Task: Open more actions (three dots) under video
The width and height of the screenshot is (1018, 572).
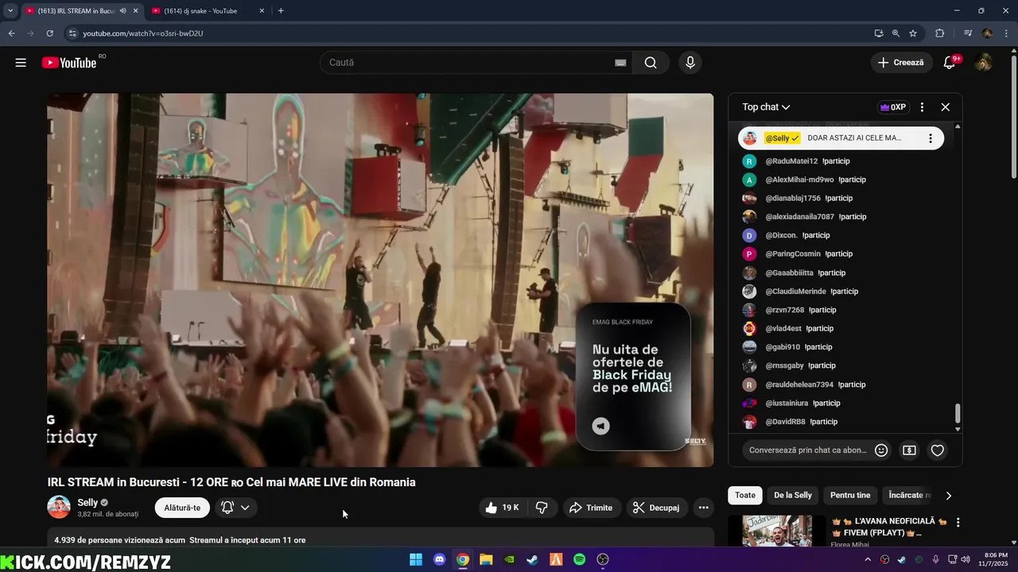Action: [x=703, y=508]
